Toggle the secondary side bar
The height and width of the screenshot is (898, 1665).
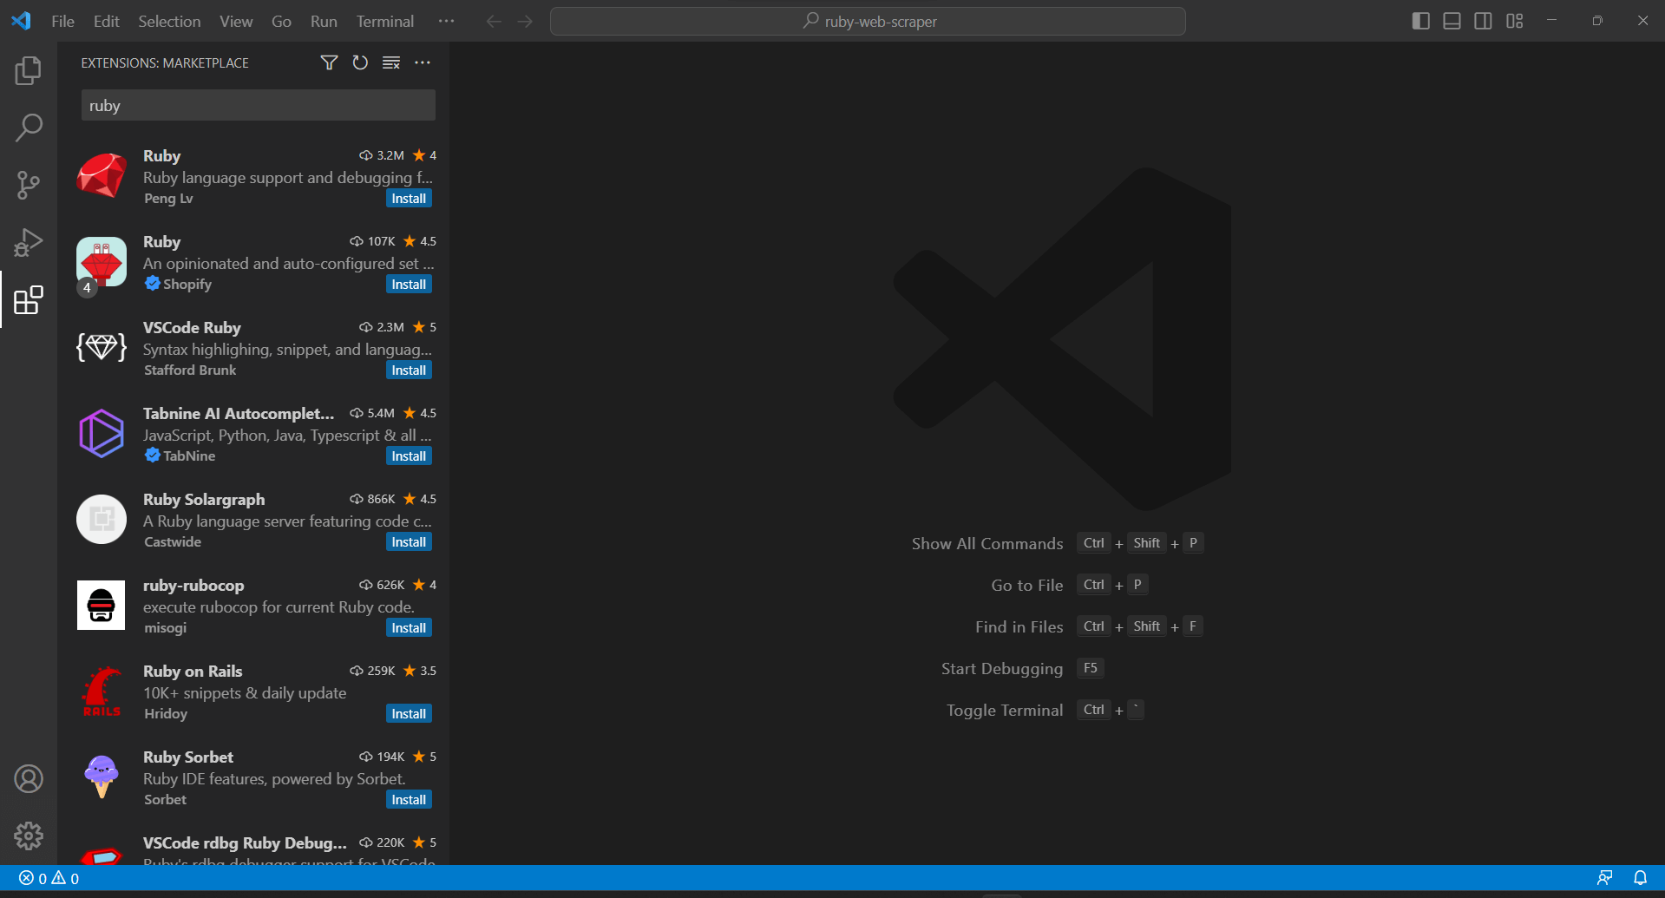tap(1483, 21)
